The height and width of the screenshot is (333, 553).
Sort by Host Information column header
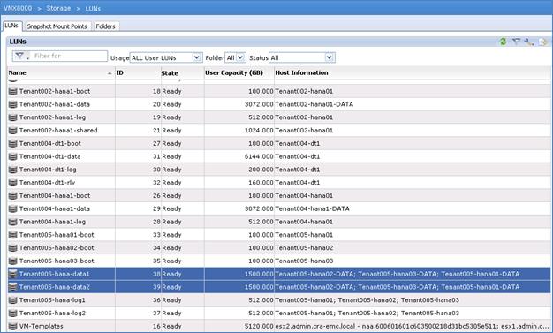click(x=412, y=73)
